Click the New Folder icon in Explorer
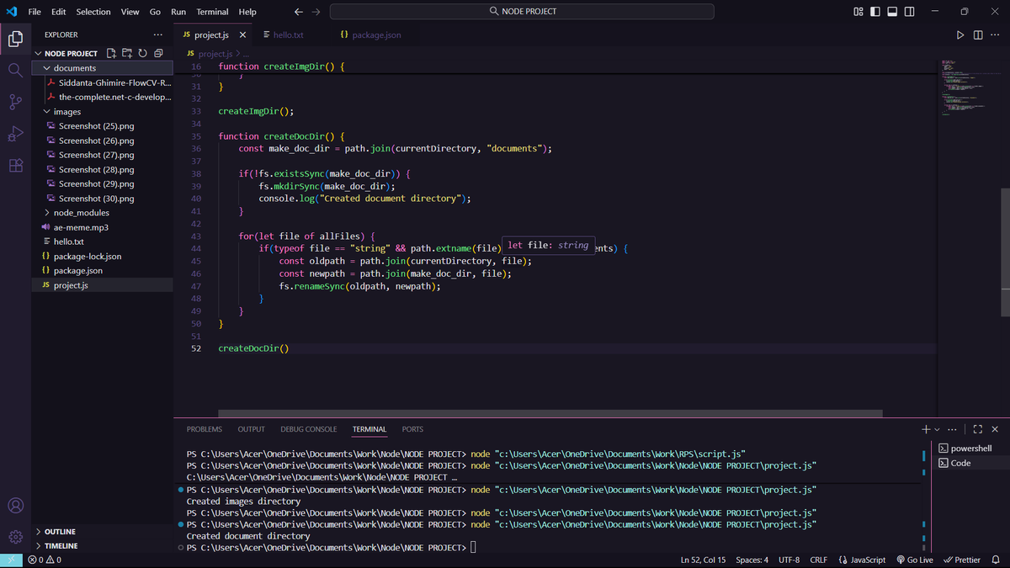1010x568 pixels. tap(128, 53)
